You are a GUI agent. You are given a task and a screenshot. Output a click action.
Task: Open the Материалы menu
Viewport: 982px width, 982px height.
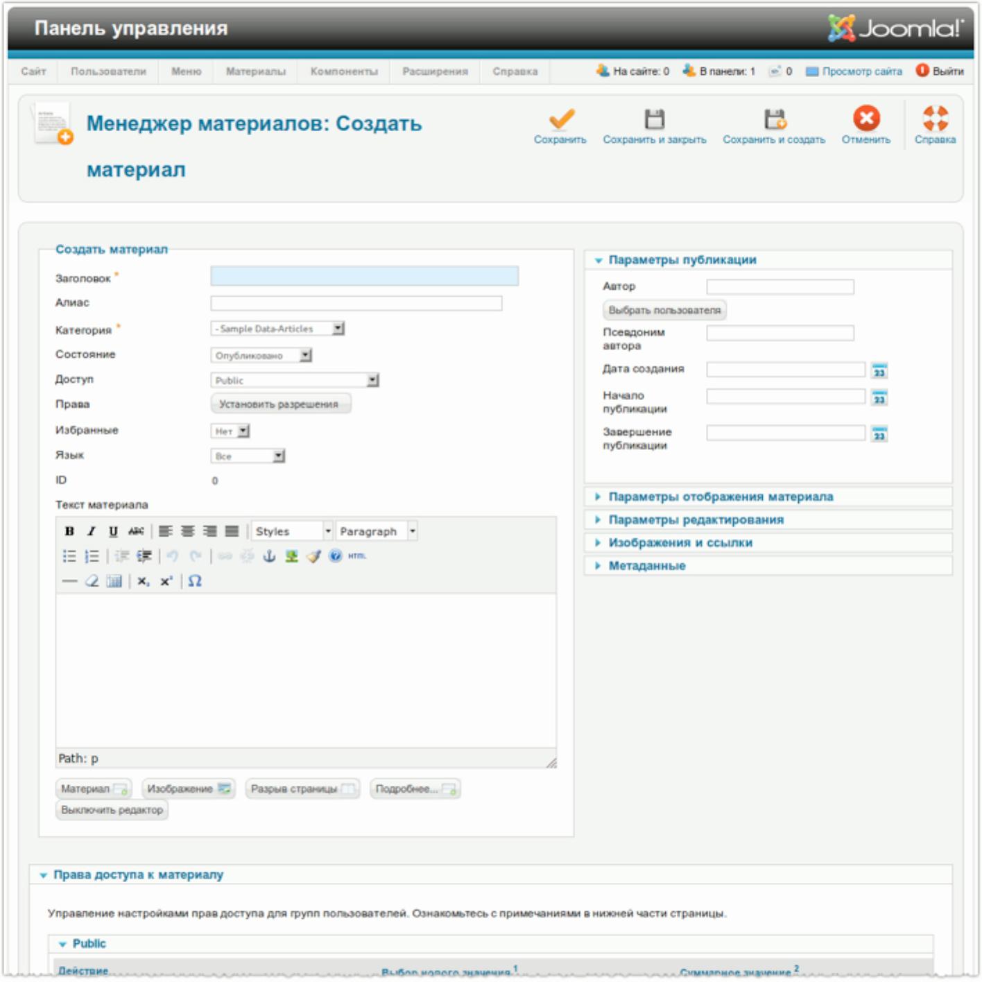(x=255, y=71)
